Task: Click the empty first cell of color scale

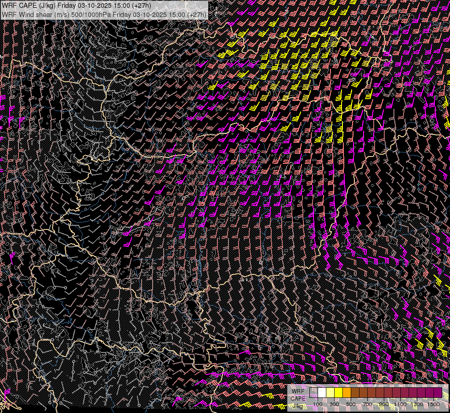Action: tap(314, 393)
